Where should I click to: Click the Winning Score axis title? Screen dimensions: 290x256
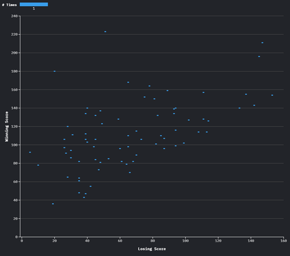click(7, 126)
